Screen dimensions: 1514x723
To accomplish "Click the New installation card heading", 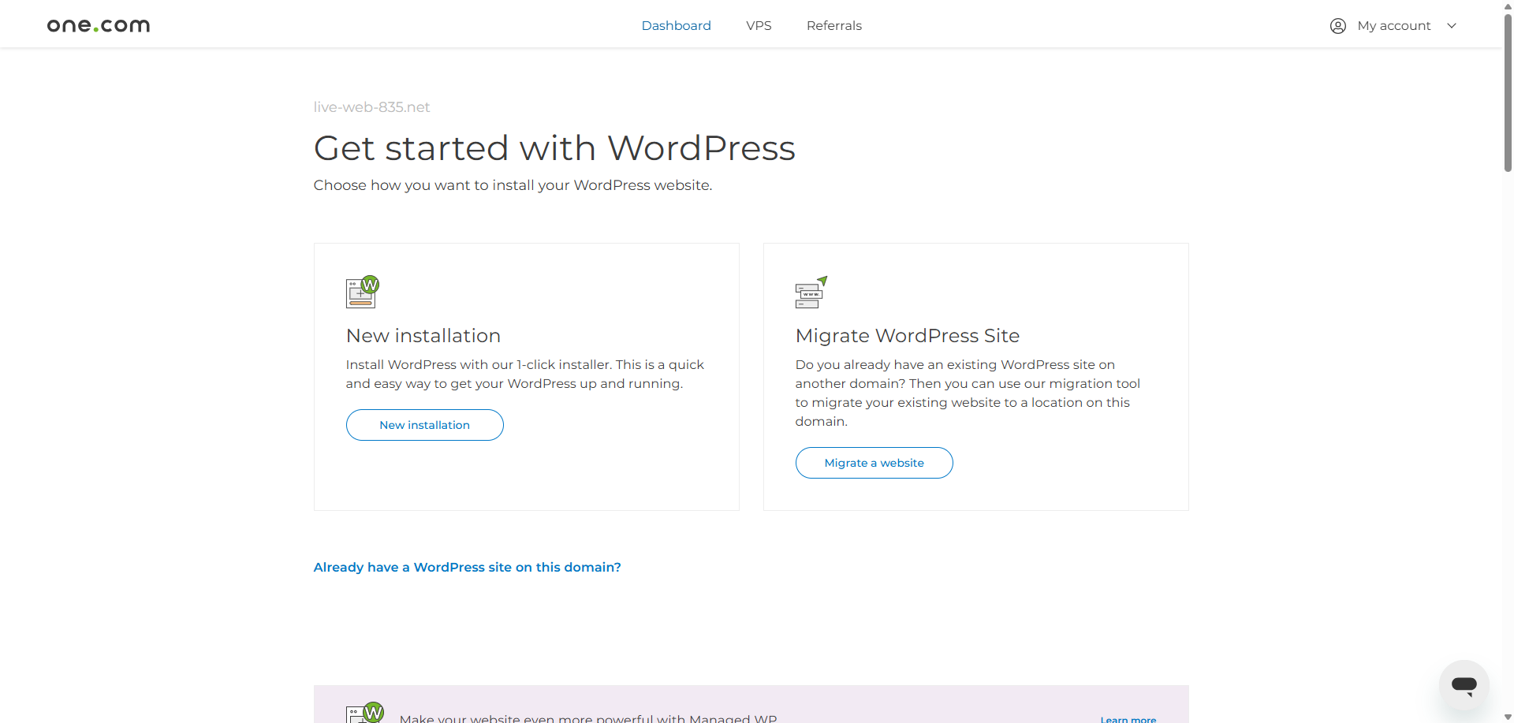I will click(423, 336).
